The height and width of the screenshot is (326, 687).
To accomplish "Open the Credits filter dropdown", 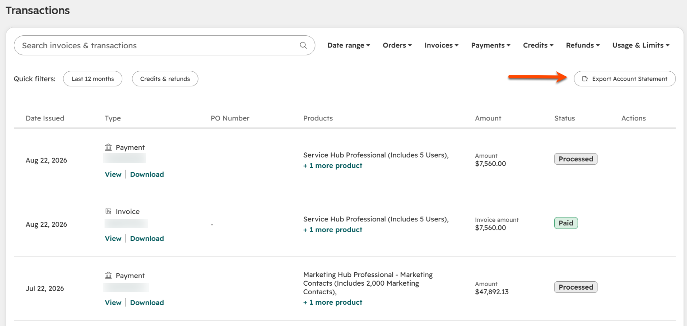I will click(x=538, y=45).
